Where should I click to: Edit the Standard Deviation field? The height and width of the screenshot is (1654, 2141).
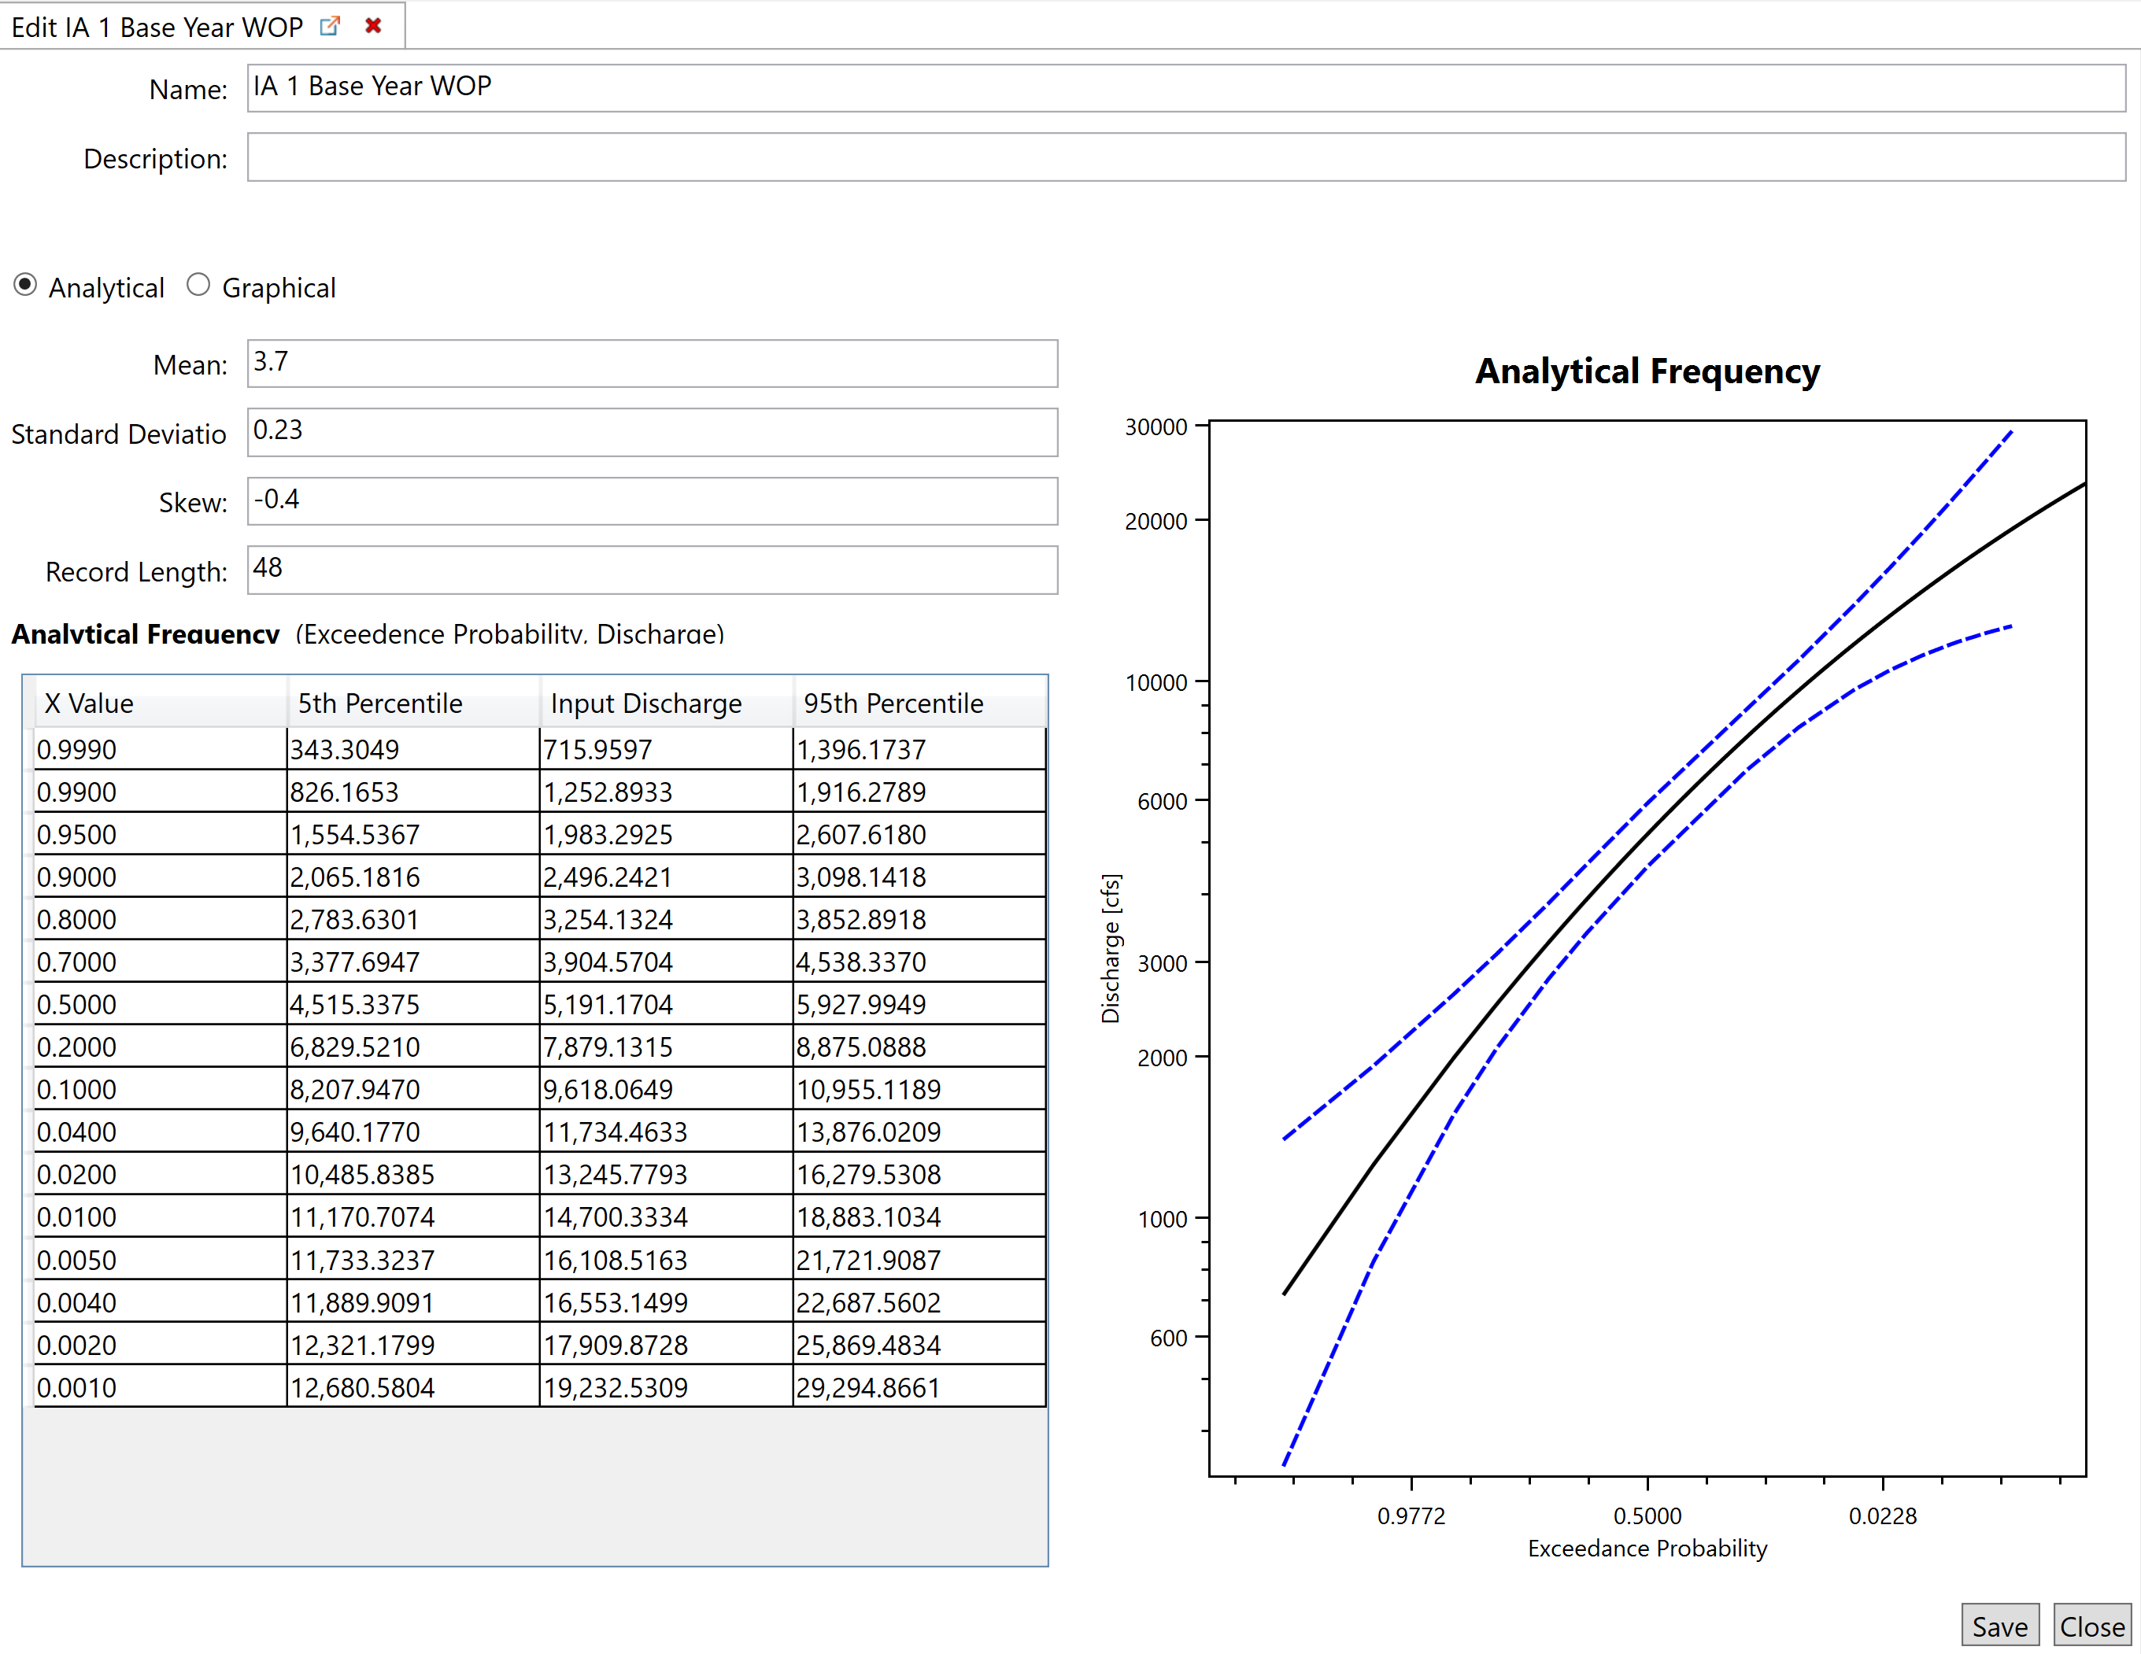[652, 432]
